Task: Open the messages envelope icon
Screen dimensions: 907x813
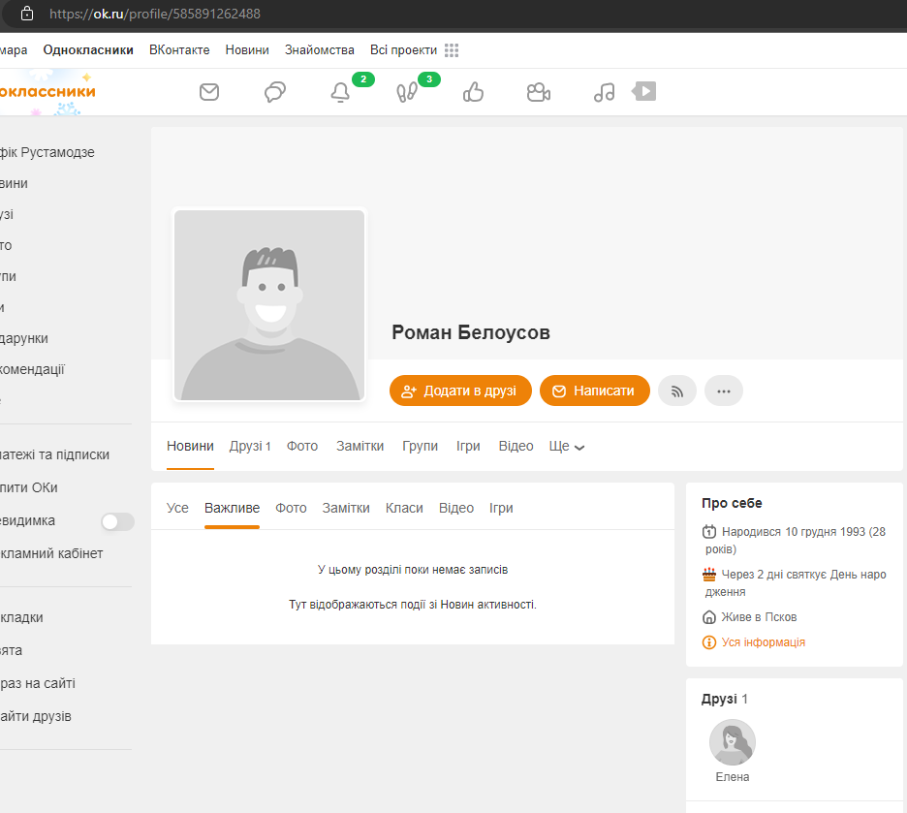Action: [208, 92]
